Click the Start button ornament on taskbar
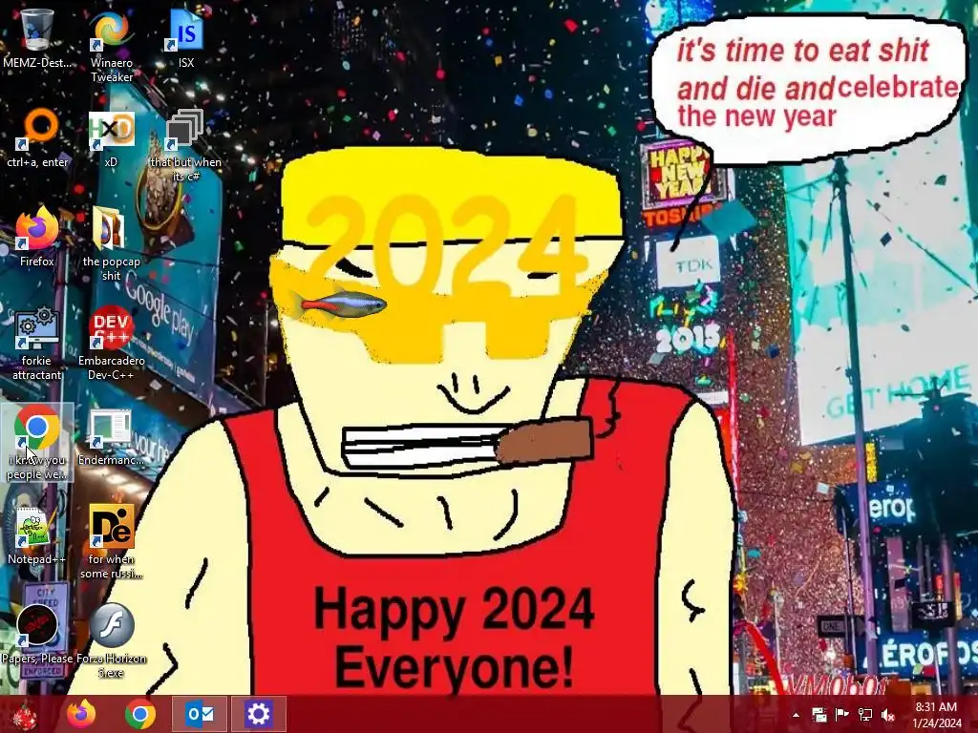978x733 pixels. pyautogui.click(x=25, y=714)
